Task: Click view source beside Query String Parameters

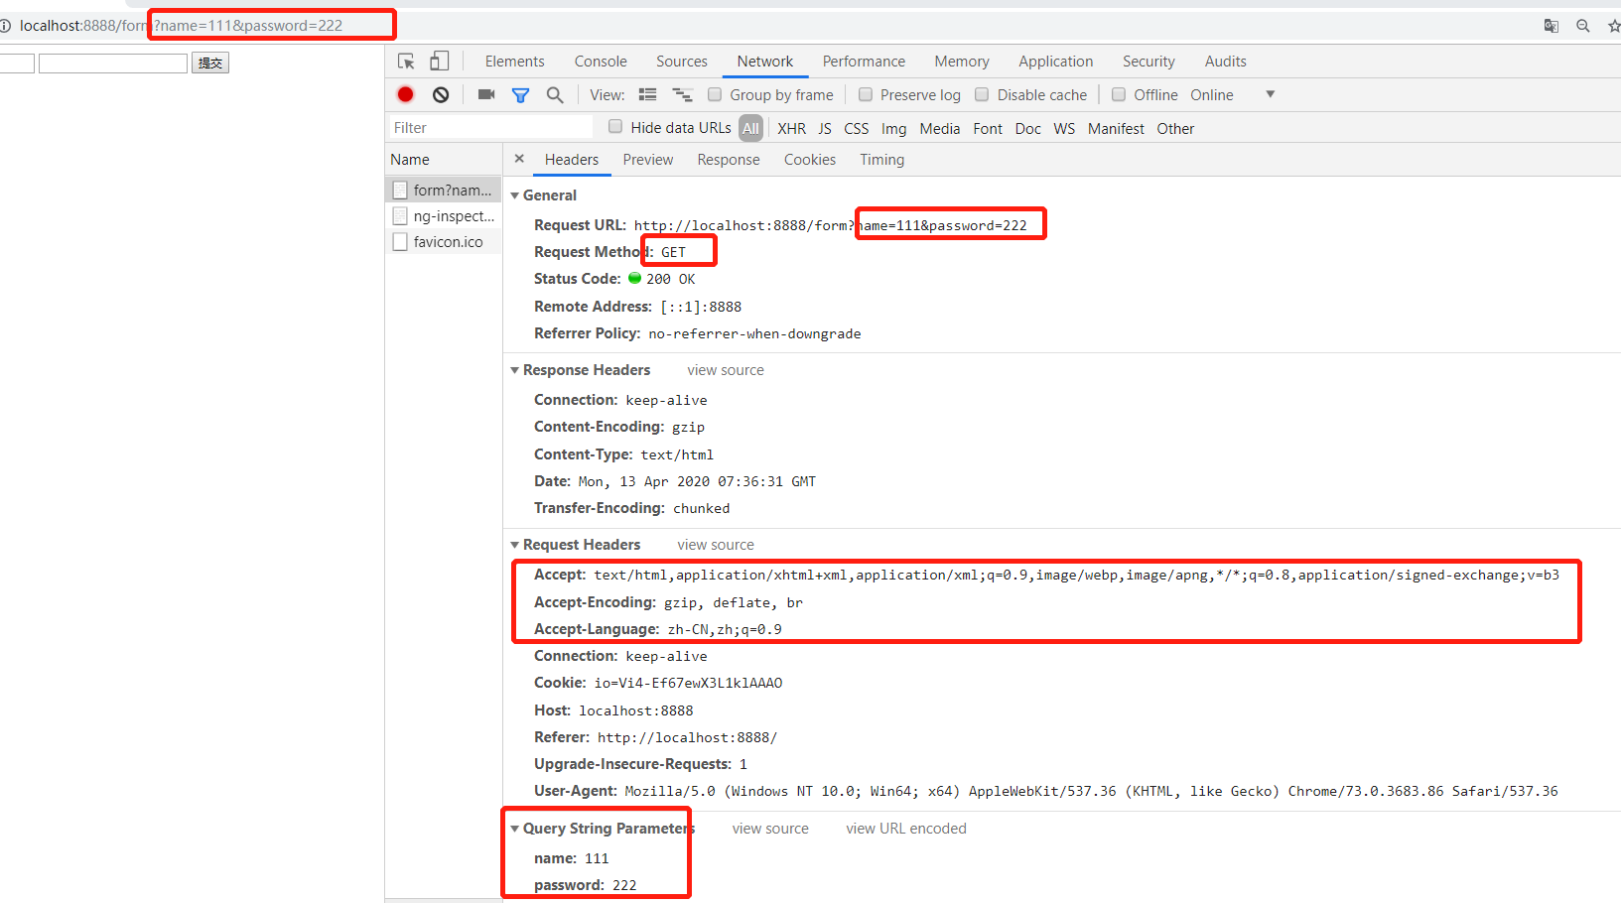Action: click(x=770, y=829)
